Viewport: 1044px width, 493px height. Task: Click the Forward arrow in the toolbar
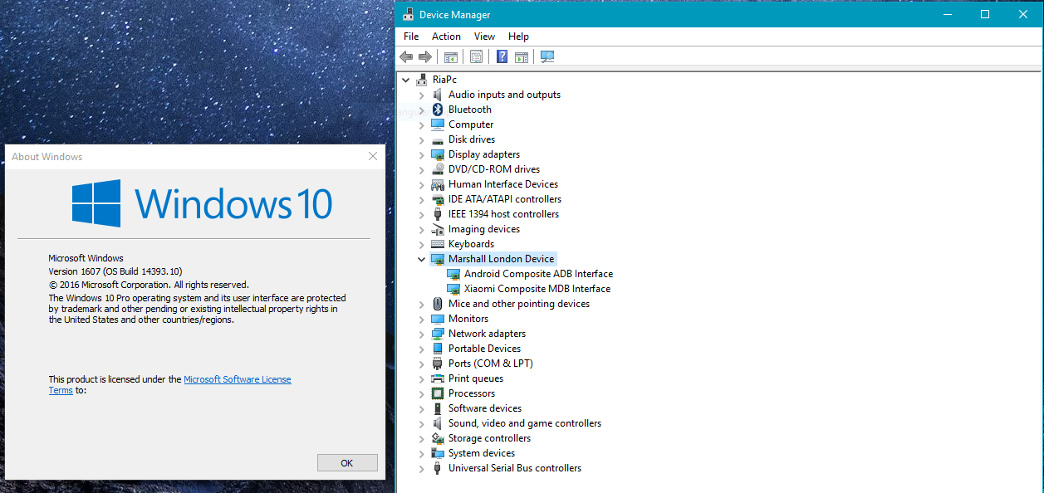424,57
